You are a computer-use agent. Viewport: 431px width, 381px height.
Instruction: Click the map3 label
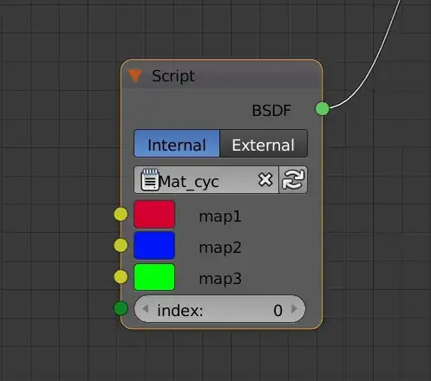click(x=220, y=279)
